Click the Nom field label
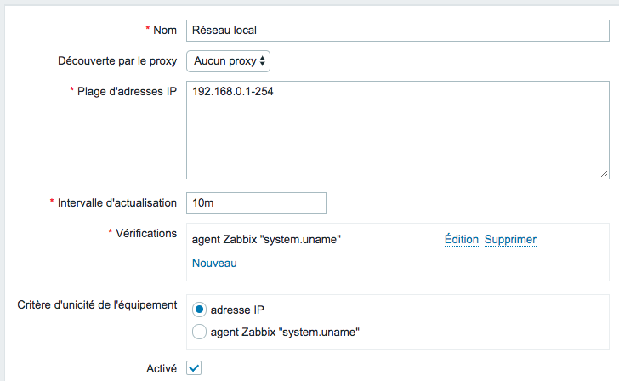The width and height of the screenshot is (619, 381). pos(165,31)
